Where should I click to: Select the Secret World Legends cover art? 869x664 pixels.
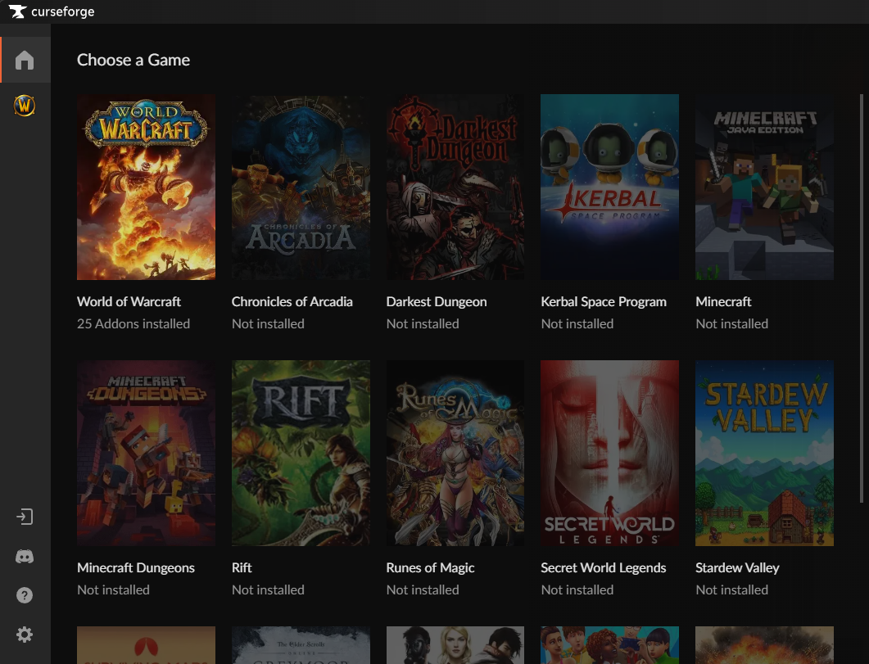pyautogui.click(x=609, y=453)
